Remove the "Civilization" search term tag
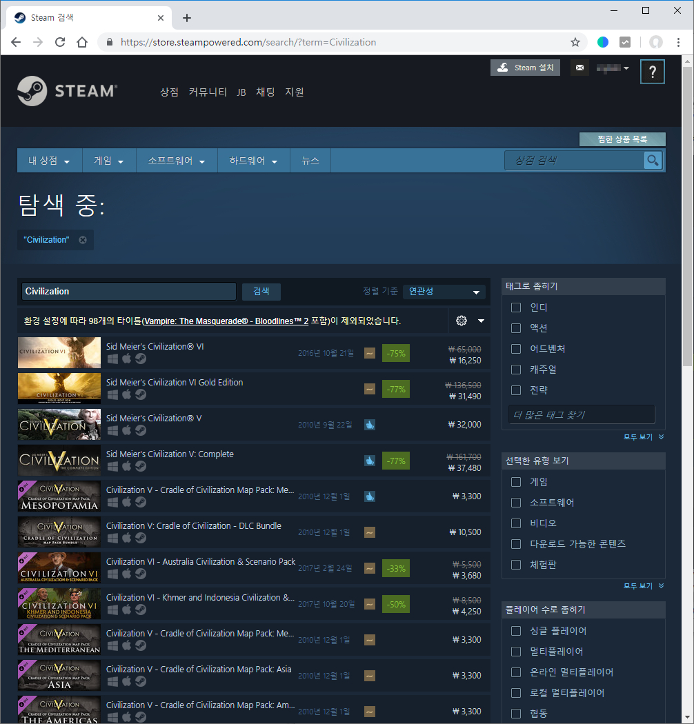The image size is (694, 724). (x=83, y=240)
